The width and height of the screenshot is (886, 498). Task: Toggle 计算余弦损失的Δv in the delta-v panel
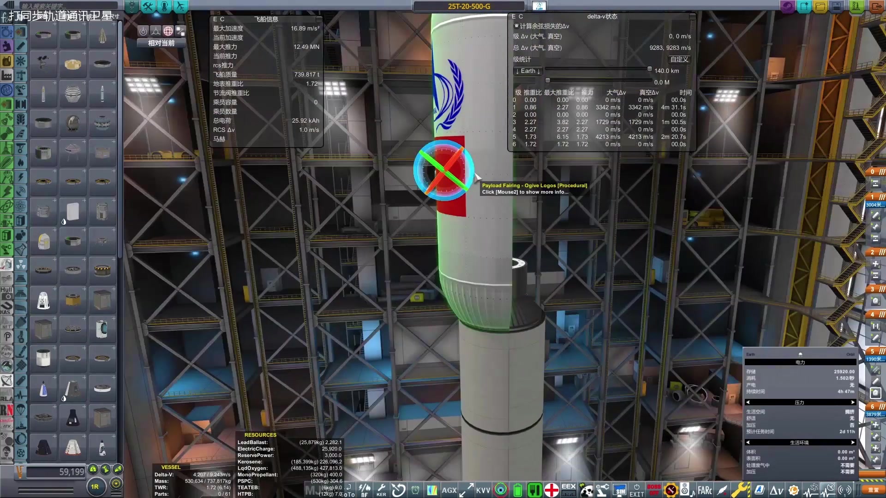coord(516,26)
